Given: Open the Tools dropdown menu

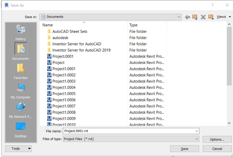Looking at the screenshot, I should [x=18, y=148].
